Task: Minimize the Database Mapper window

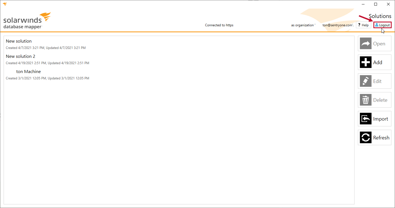Action: 363,4
